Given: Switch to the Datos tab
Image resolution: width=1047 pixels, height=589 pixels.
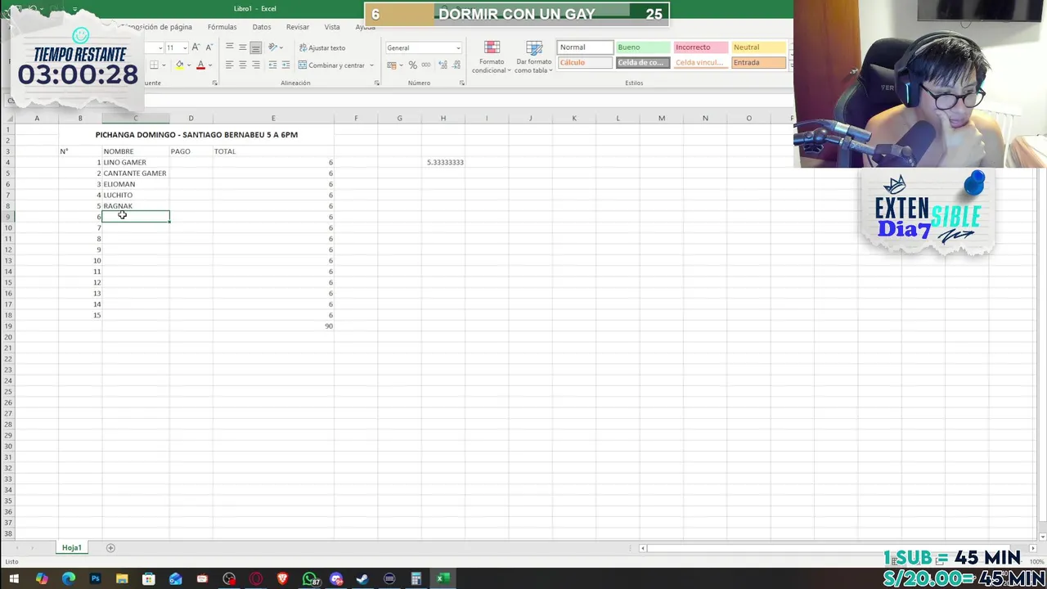Looking at the screenshot, I should (x=262, y=27).
